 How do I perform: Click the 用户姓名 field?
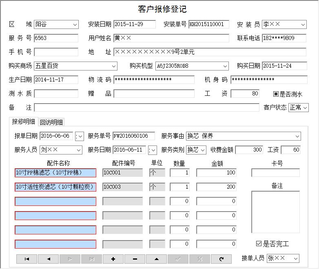pos(171,38)
